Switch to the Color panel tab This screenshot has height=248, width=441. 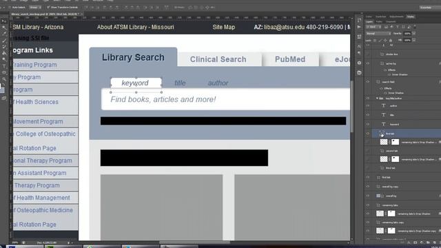pos(369,17)
